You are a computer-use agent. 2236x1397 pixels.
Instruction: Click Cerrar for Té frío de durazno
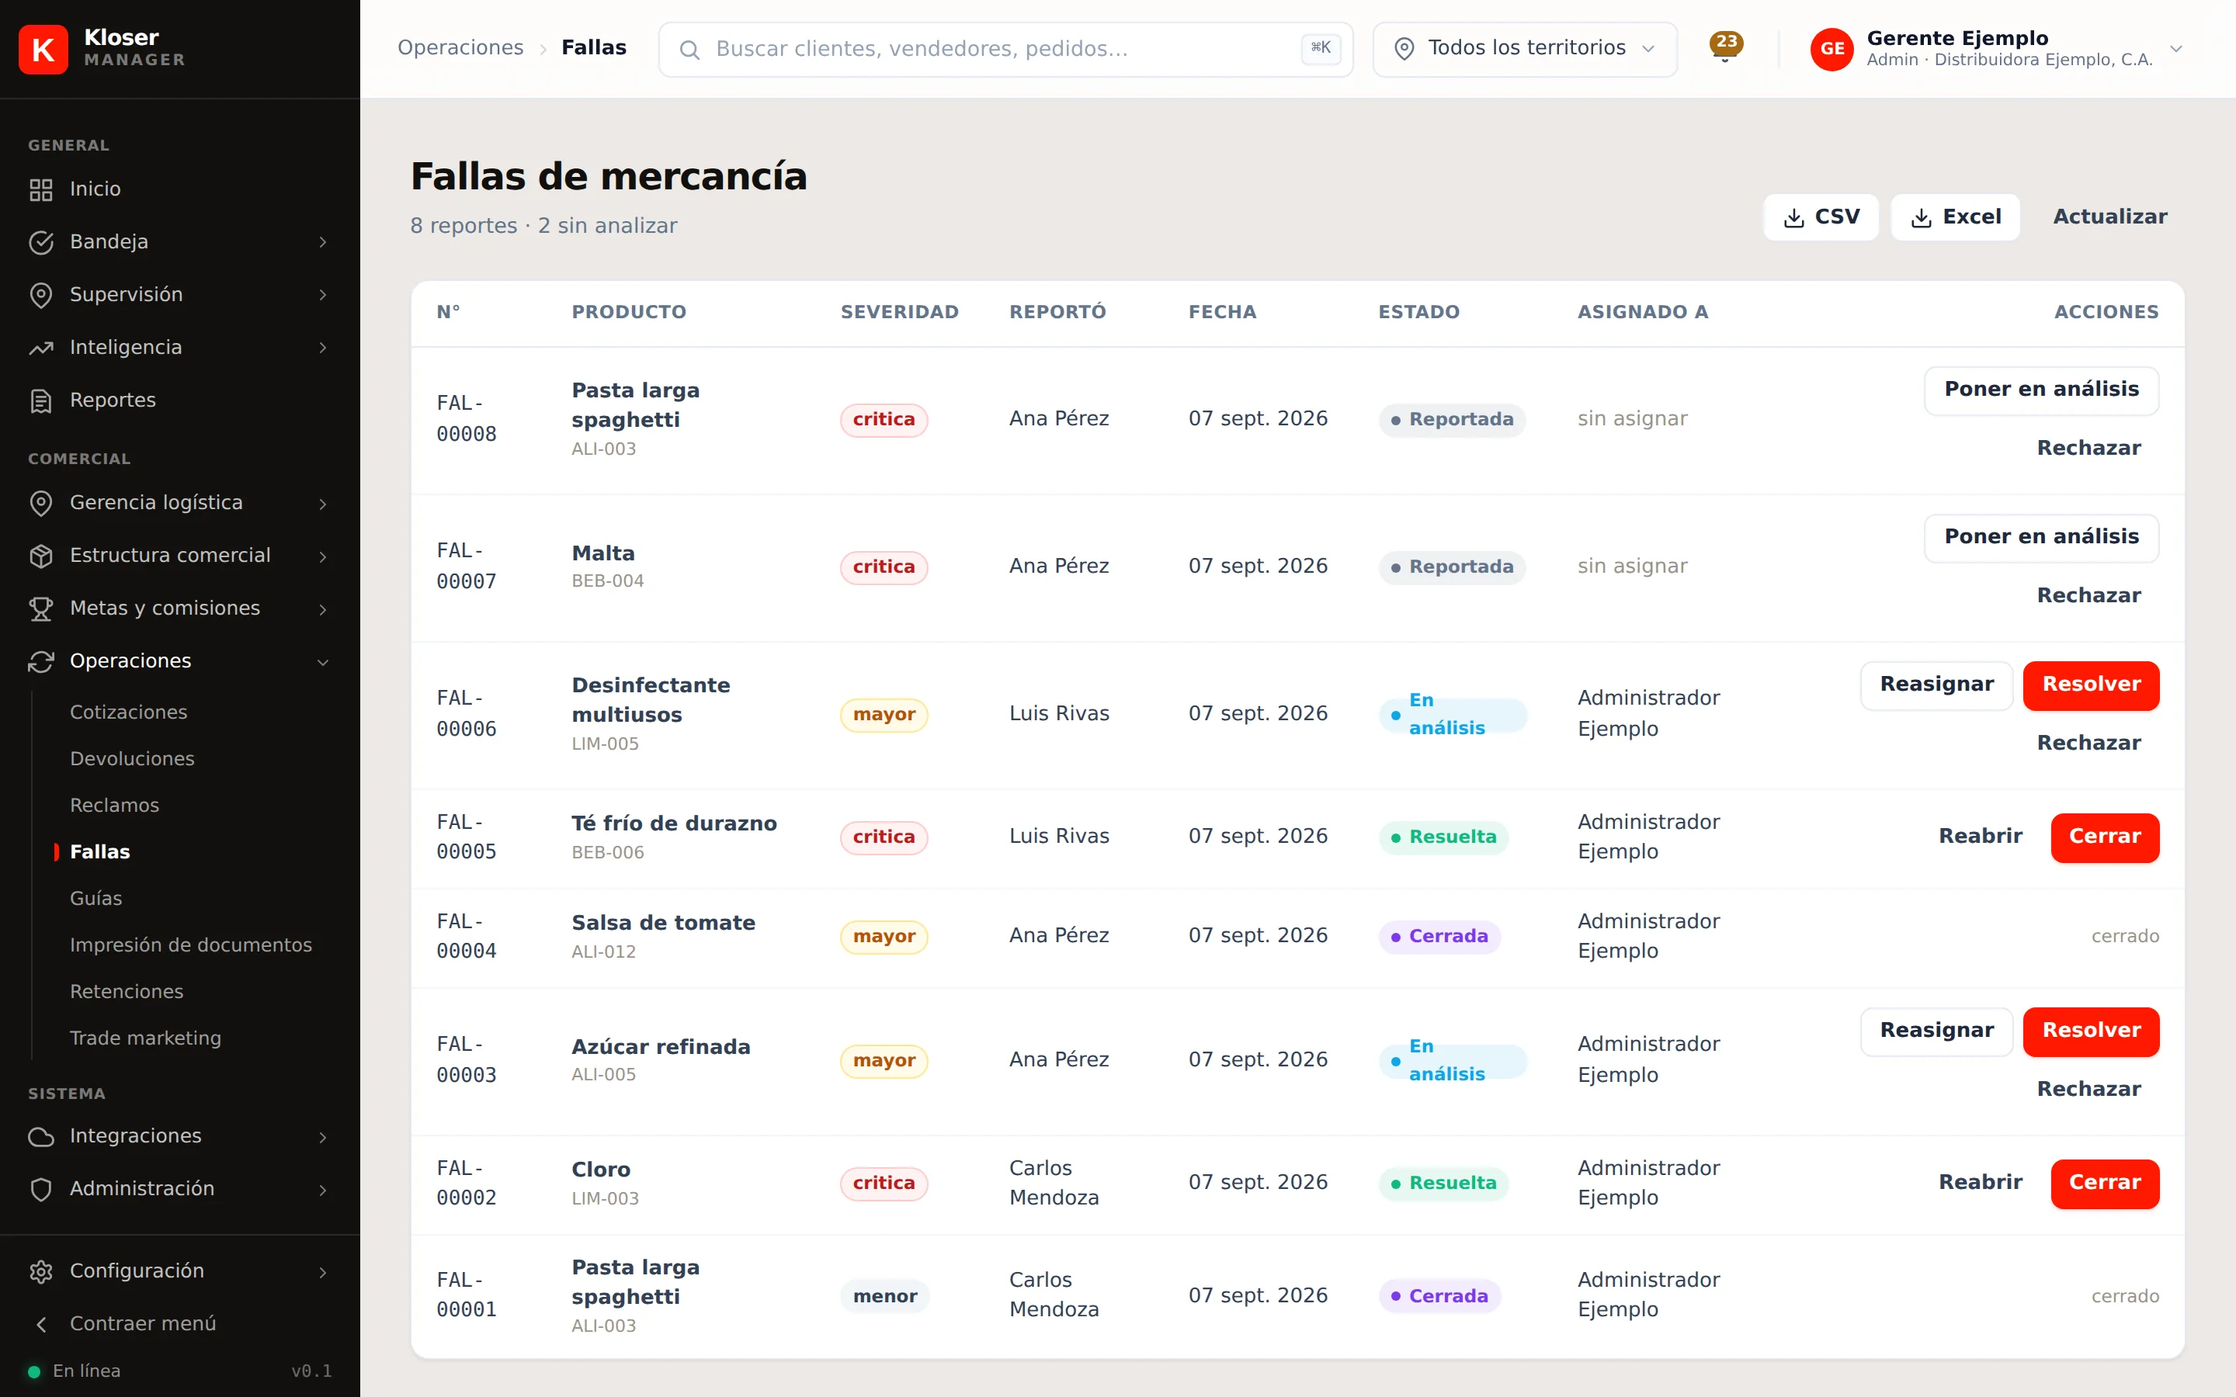pos(2105,837)
